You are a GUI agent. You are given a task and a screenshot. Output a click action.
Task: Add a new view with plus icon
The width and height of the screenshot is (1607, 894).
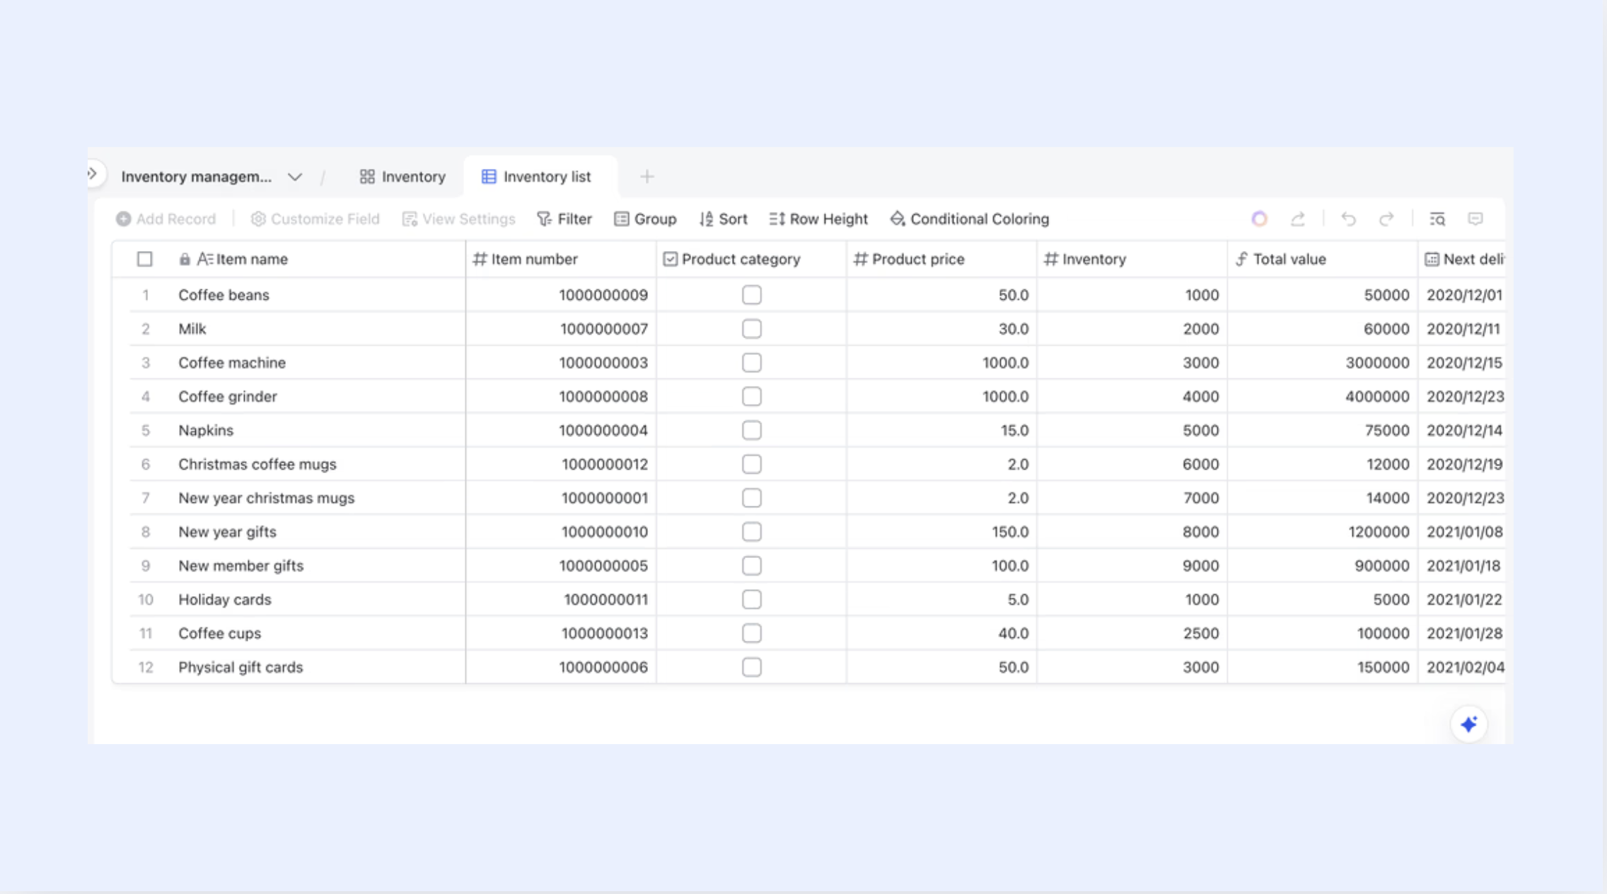646,177
